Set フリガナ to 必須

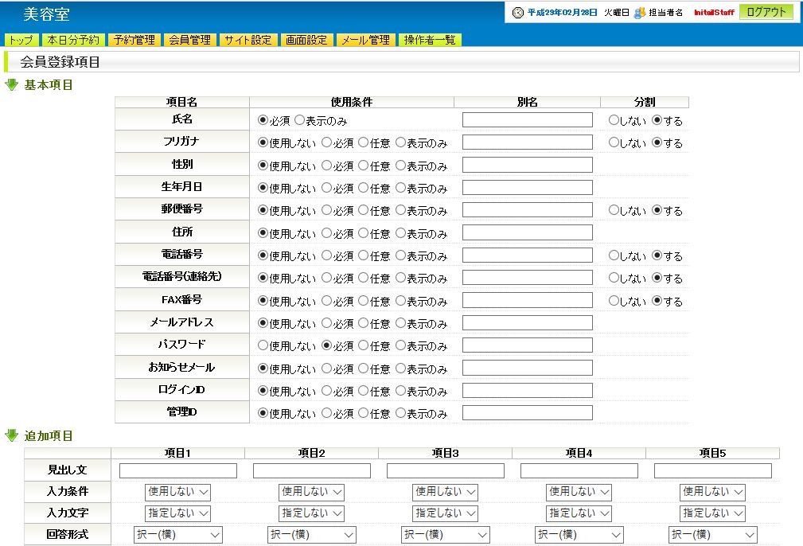tap(327, 142)
